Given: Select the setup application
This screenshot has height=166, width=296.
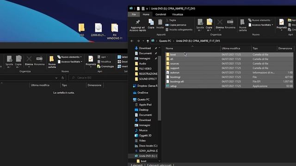Looking at the screenshot, I should pos(229,86).
